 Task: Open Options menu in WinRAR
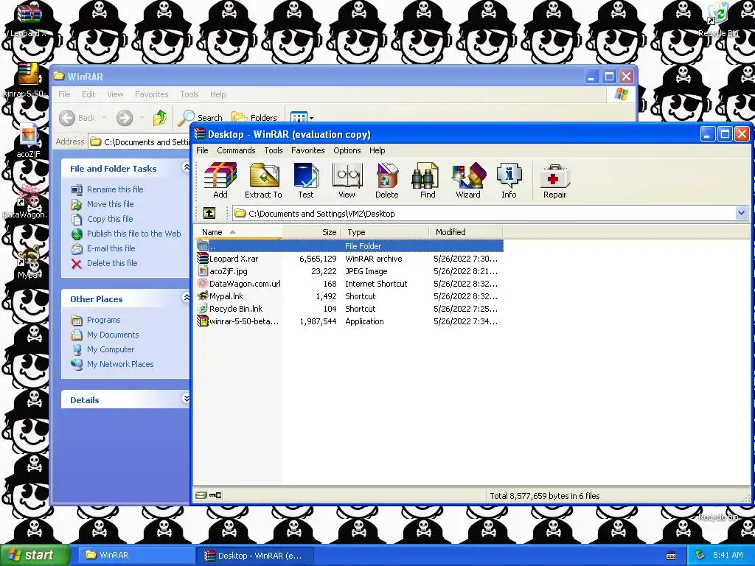[x=347, y=150]
